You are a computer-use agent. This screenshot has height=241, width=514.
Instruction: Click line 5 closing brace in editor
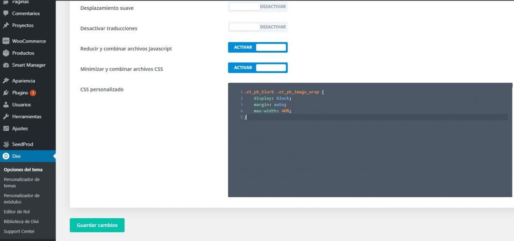245,117
